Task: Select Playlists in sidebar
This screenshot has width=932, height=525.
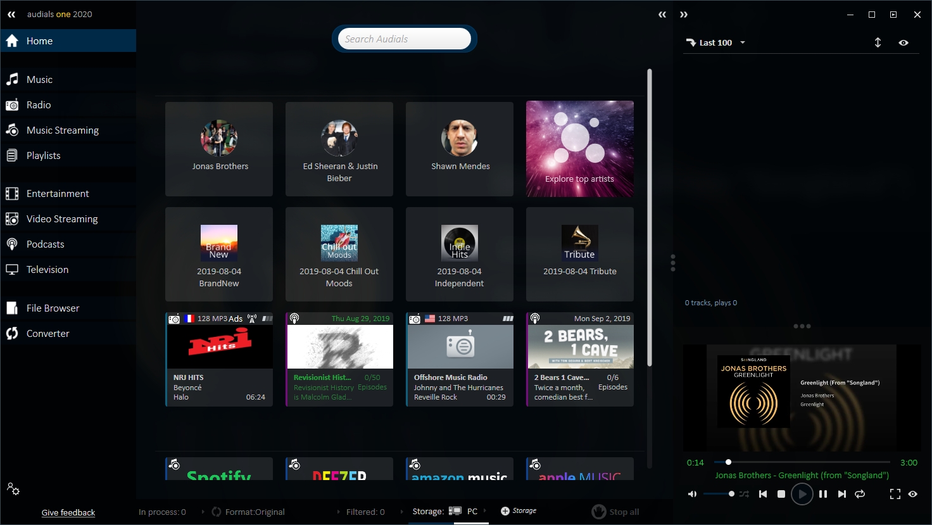Action: tap(68, 155)
